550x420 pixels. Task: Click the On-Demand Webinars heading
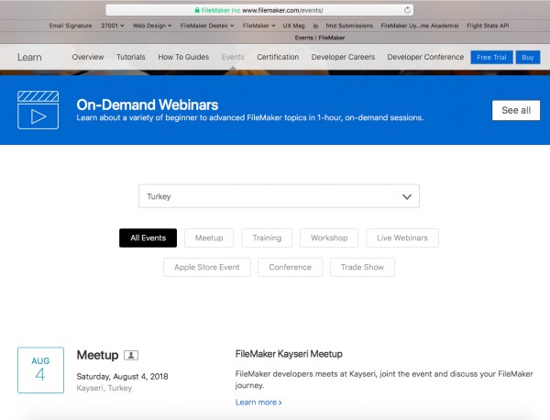point(148,105)
